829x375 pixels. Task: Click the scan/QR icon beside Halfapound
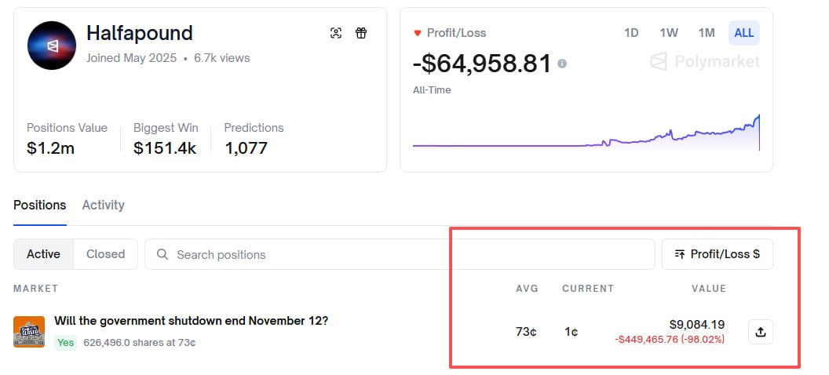coord(336,33)
